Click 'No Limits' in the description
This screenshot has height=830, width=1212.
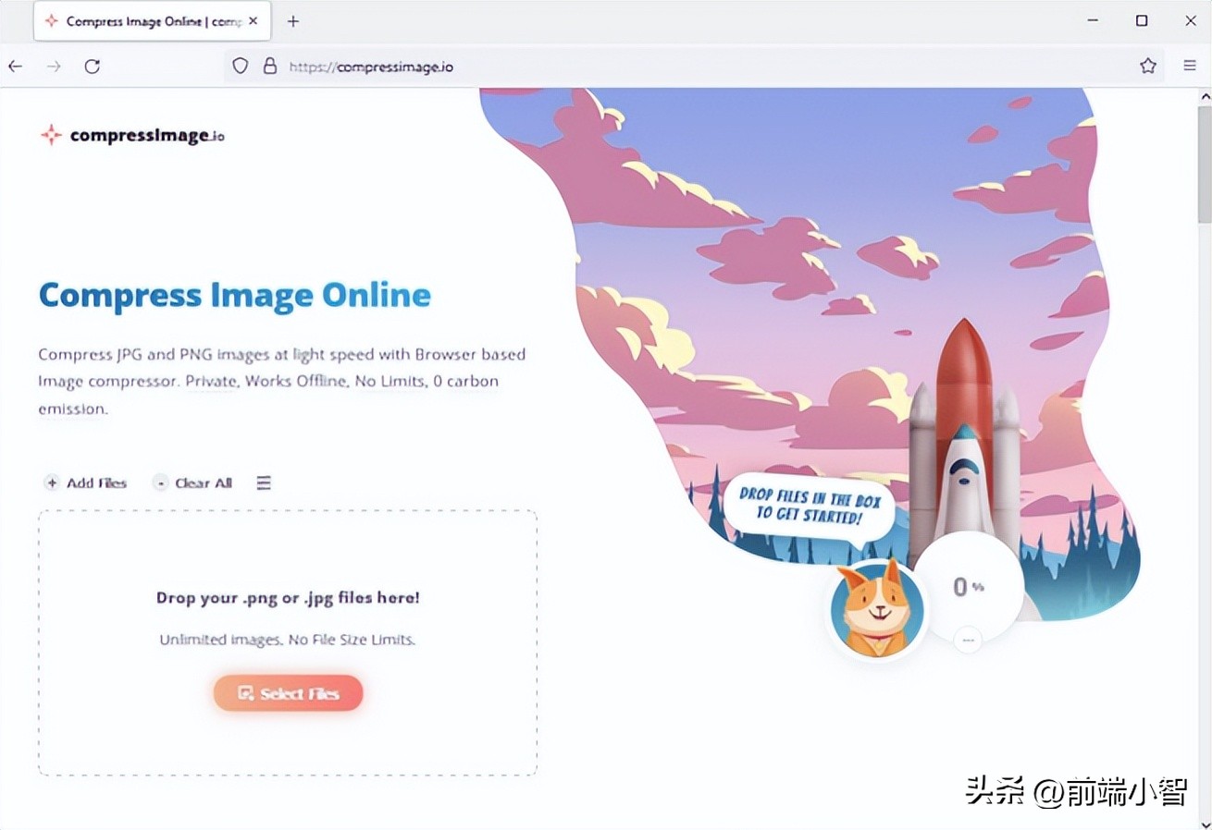coord(390,381)
